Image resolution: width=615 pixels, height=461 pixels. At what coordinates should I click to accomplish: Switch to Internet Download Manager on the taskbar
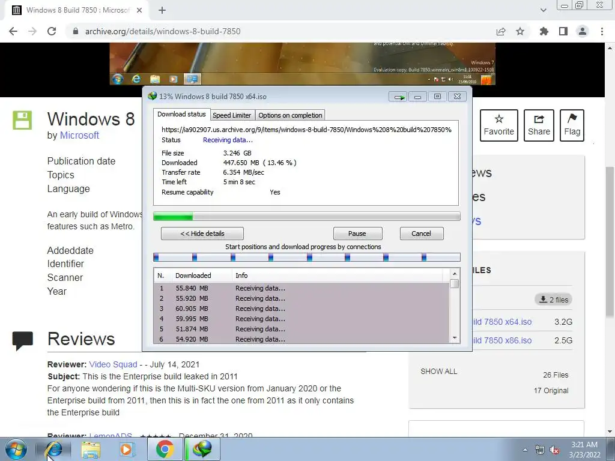pos(202,449)
